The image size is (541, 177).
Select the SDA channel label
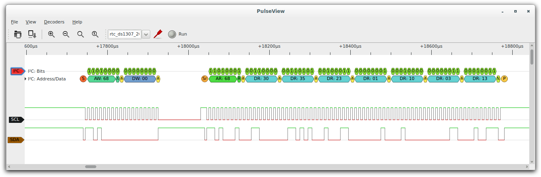pyautogui.click(x=16, y=140)
